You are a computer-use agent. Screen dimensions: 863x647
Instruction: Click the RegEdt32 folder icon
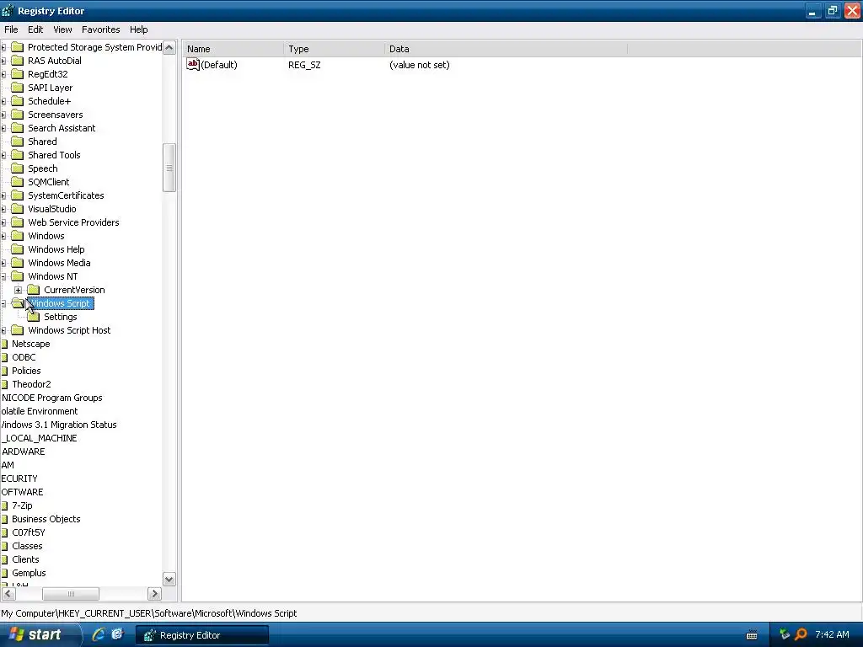(x=18, y=74)
